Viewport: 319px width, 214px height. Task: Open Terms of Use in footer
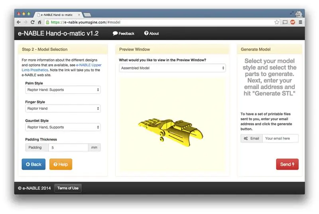pyautogui.click(x=68, y=188)
